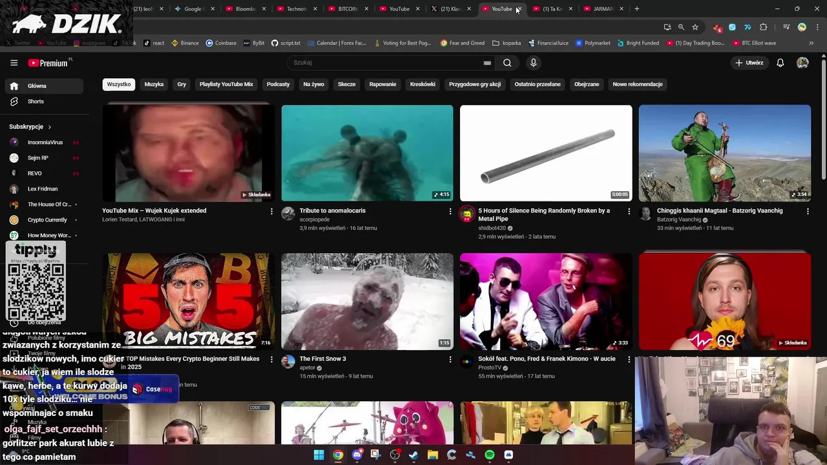Open Chinggis khaanii Magtaal video title
The width and height of the screenshot is (827, 465).
(720, 211)
